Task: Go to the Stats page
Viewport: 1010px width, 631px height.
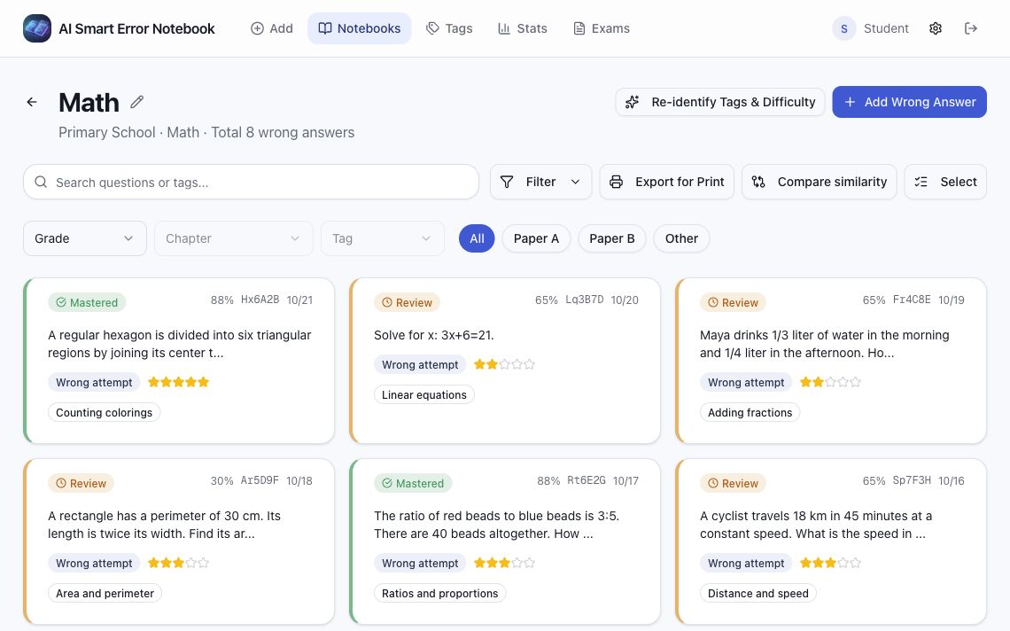Action: pyautogui.click(x=523, y=28)
